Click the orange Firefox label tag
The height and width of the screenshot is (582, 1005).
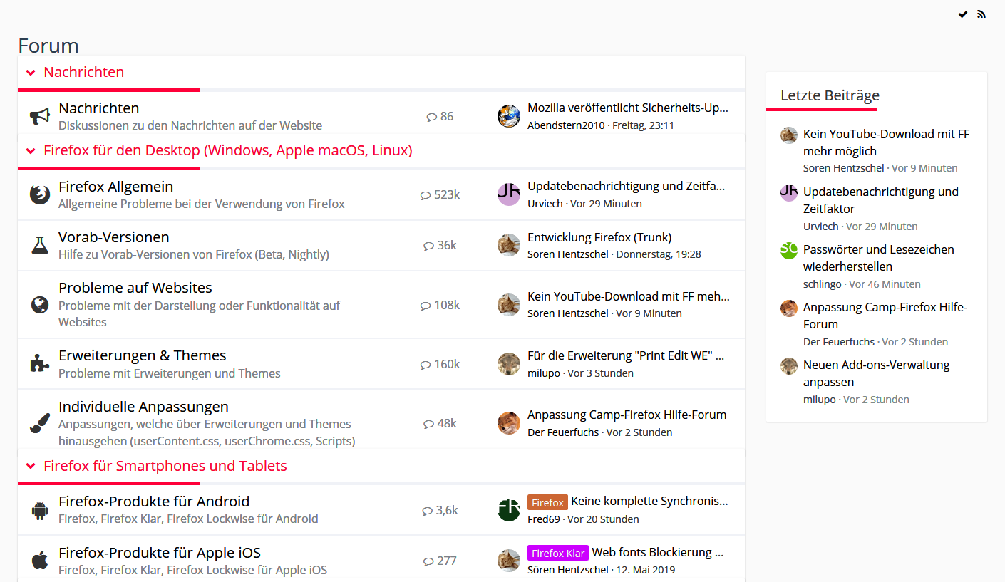tap(547, 502)
